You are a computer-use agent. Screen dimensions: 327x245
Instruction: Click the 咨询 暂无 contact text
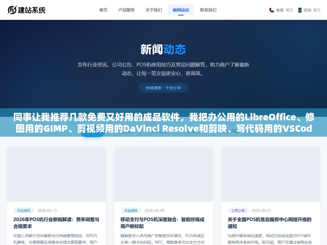312,10
